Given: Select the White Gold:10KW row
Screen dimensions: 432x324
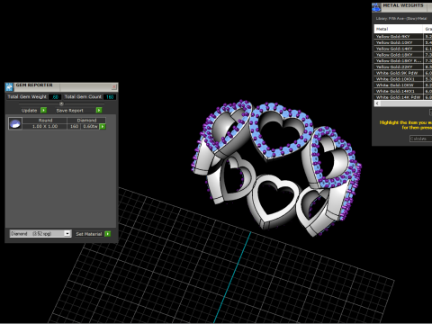Looking at the screenshot, I should (x=403, y=85).
